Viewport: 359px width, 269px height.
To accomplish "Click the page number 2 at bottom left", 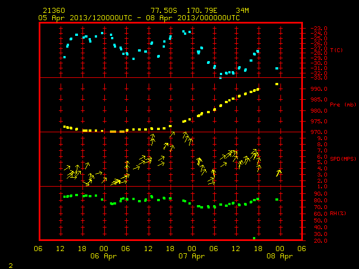I will [x=11, y=266].
